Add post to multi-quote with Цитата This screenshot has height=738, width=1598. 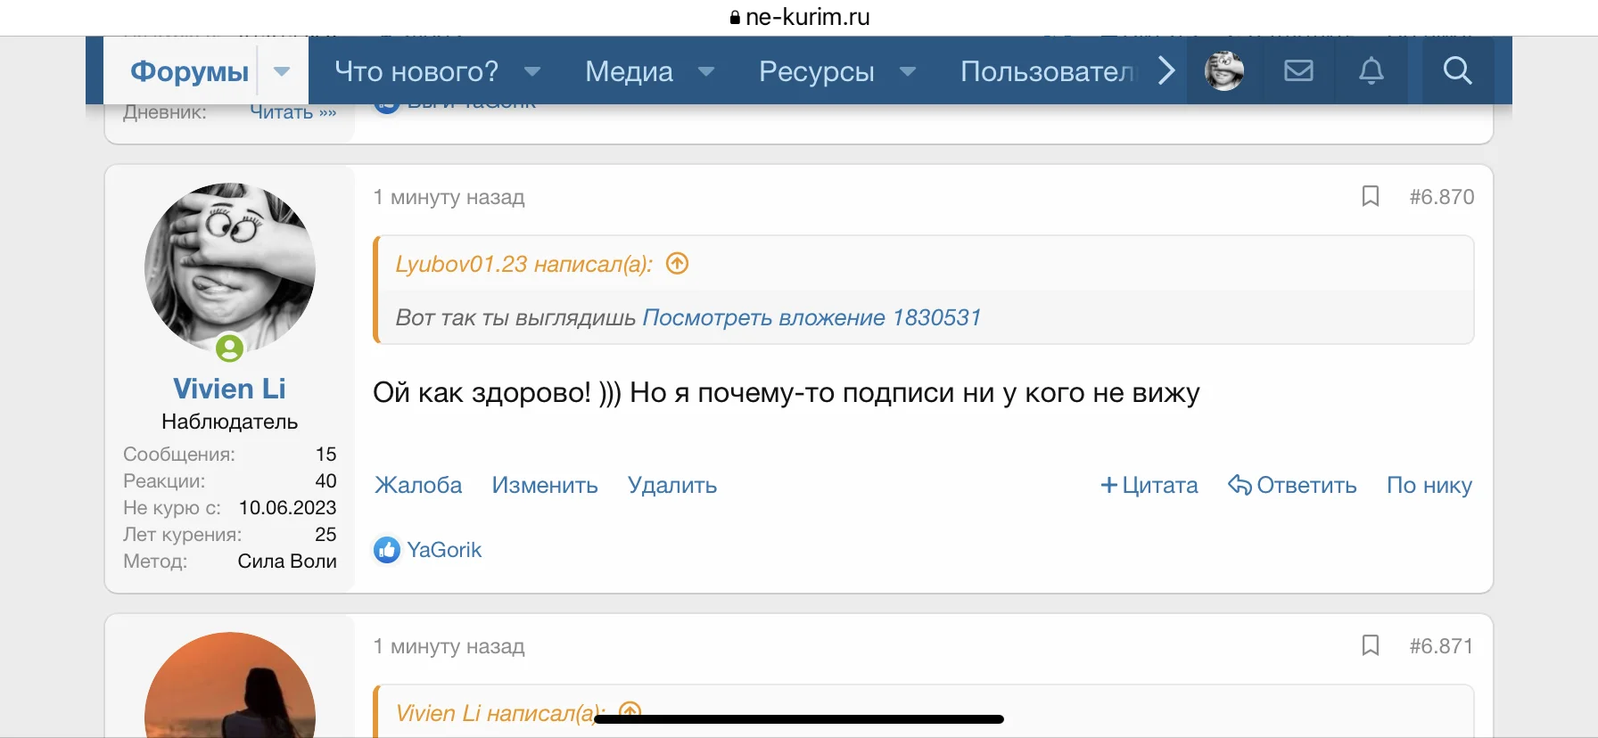pyautogui.click(x=1149, y=485)
